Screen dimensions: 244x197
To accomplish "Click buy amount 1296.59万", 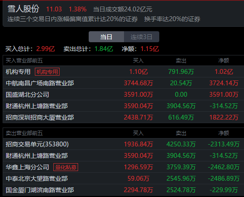I will (x=139, y=167).
